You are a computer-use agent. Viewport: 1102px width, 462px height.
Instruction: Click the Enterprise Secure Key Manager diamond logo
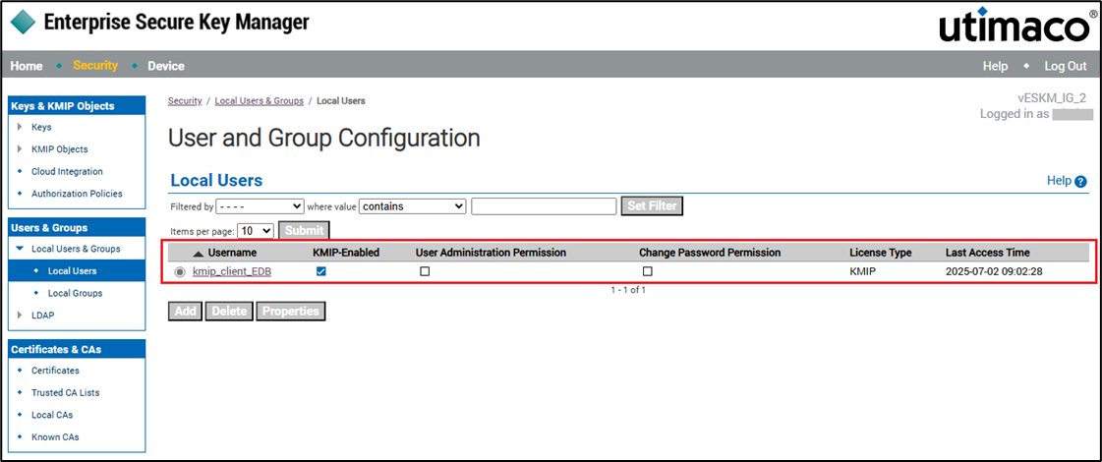click(23, 22)
